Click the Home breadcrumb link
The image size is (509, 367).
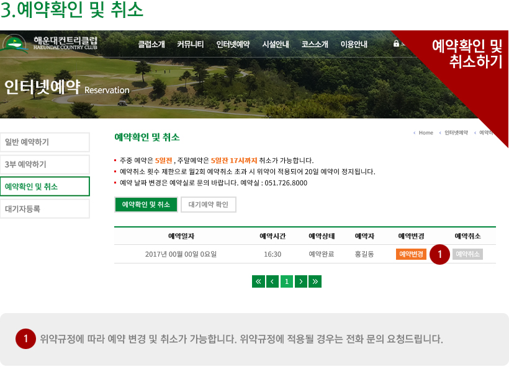click(425, 133)
